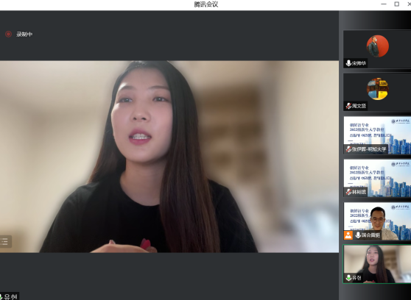Image resolution: width=411 pixels, height=300 pixels.
Task: Click the muted microphone icon under the colorful building avatar
Action: tap(348, 106)
